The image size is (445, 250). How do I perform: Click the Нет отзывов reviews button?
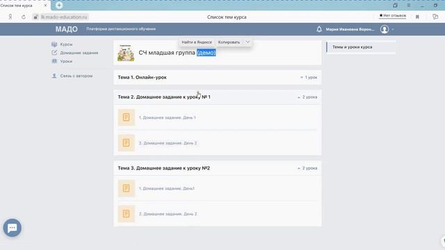tap(392, 15)
